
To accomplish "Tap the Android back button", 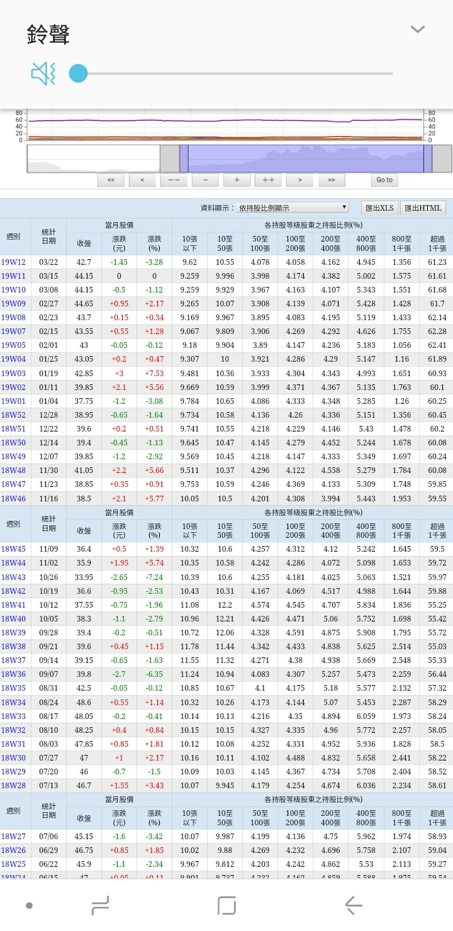I will tap(354, 905).
